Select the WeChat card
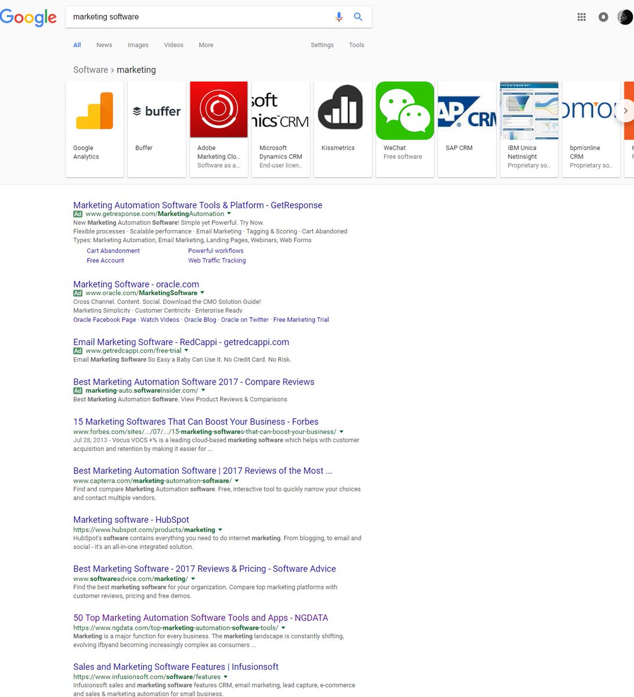This screenshot has width=634, height=697. (x=405, y=129)
